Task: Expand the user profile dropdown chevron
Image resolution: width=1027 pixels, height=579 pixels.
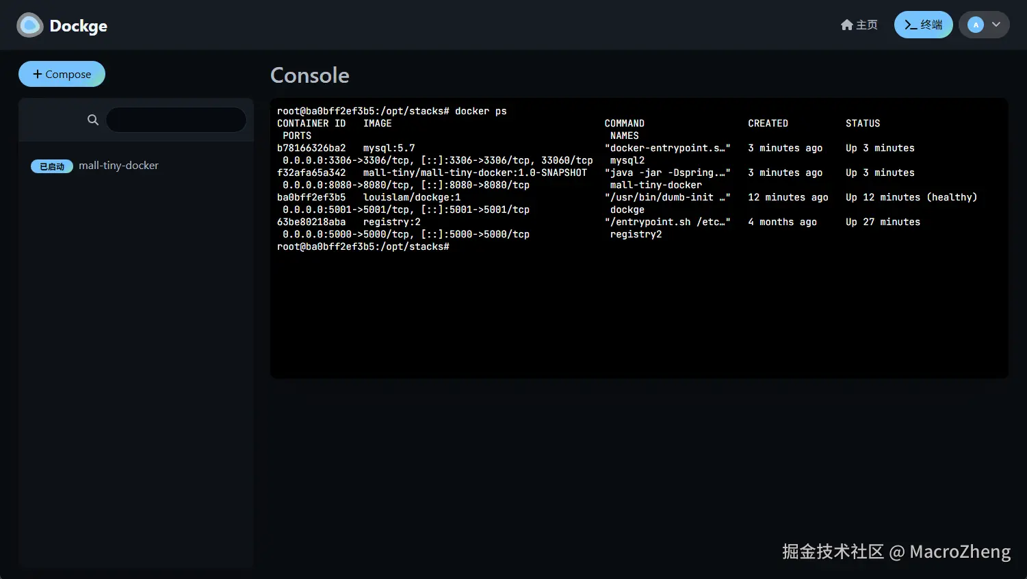Action: (x=996, y=25)
